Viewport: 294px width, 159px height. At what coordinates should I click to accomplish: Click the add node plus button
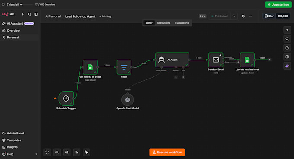click(x=287, y=30)
